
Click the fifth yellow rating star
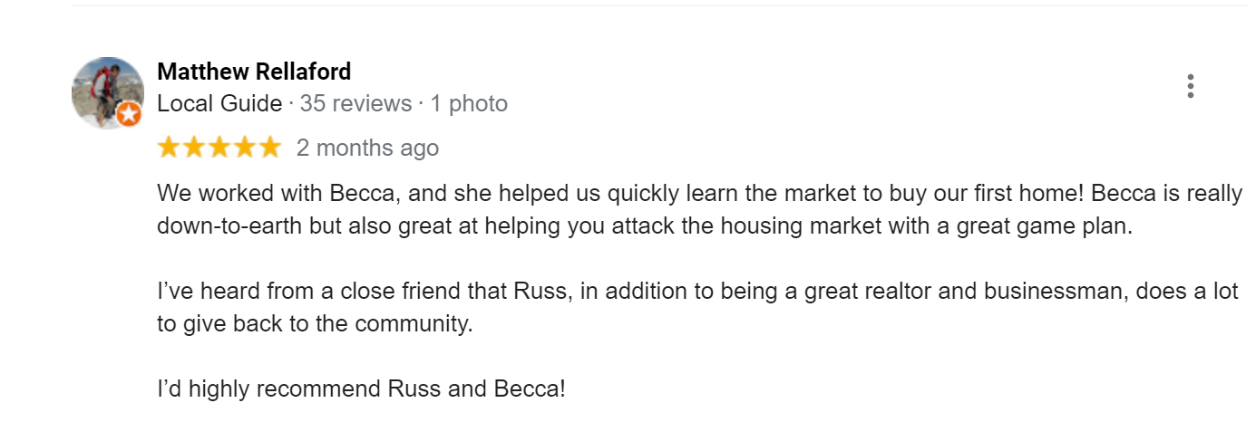click(x=270, y=148)
